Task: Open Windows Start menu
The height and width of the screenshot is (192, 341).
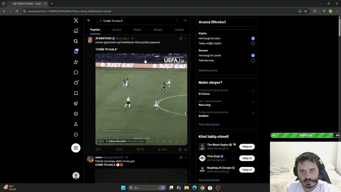Action: tap(123, 188)
